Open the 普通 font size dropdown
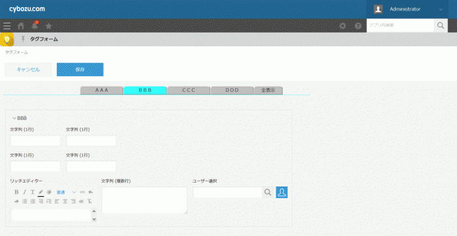Viewport: 457px width, 236px height. coord(66,192)
